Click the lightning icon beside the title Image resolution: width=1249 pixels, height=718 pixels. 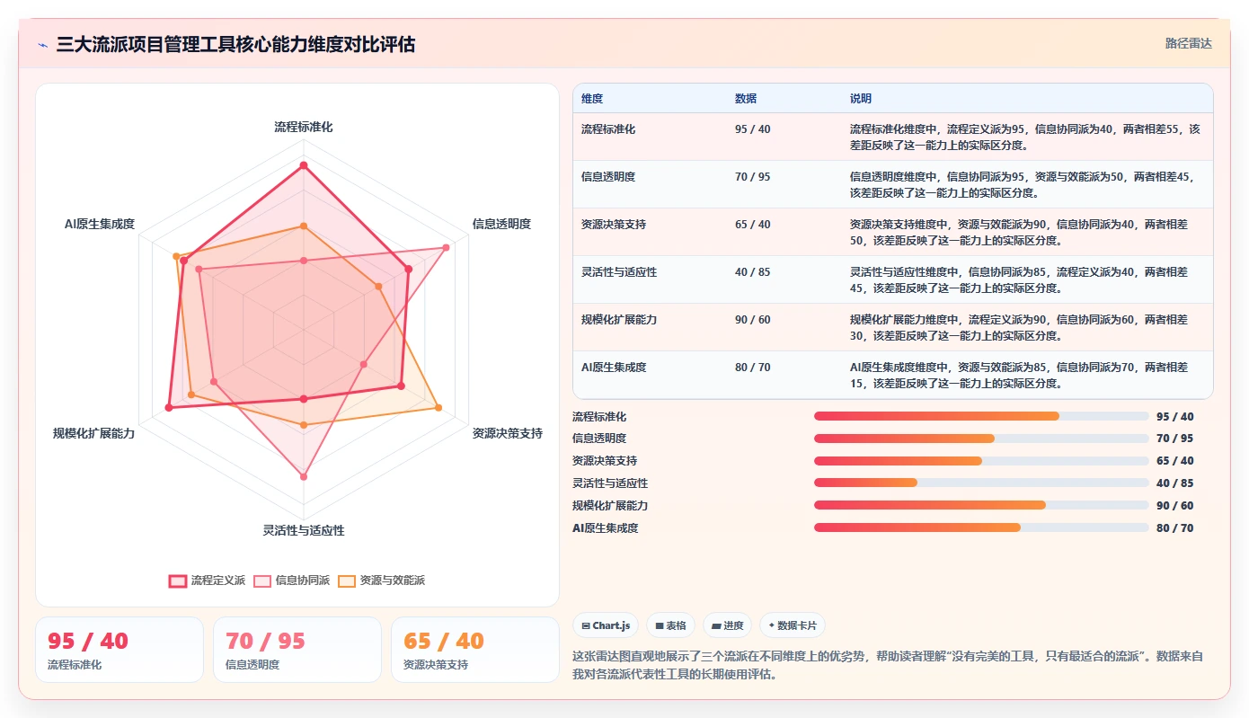(x=42, y=44)
